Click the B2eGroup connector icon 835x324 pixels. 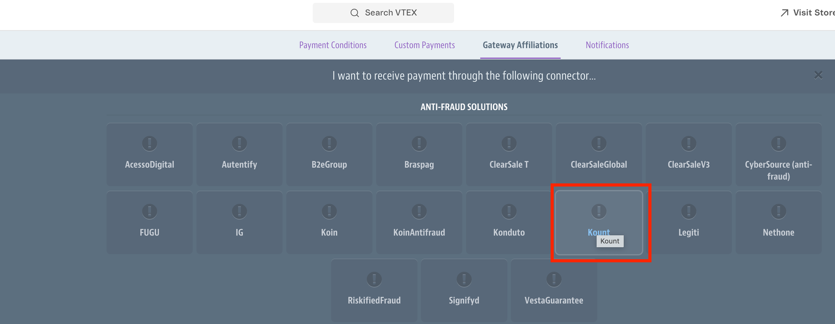[x=329, y=143]
